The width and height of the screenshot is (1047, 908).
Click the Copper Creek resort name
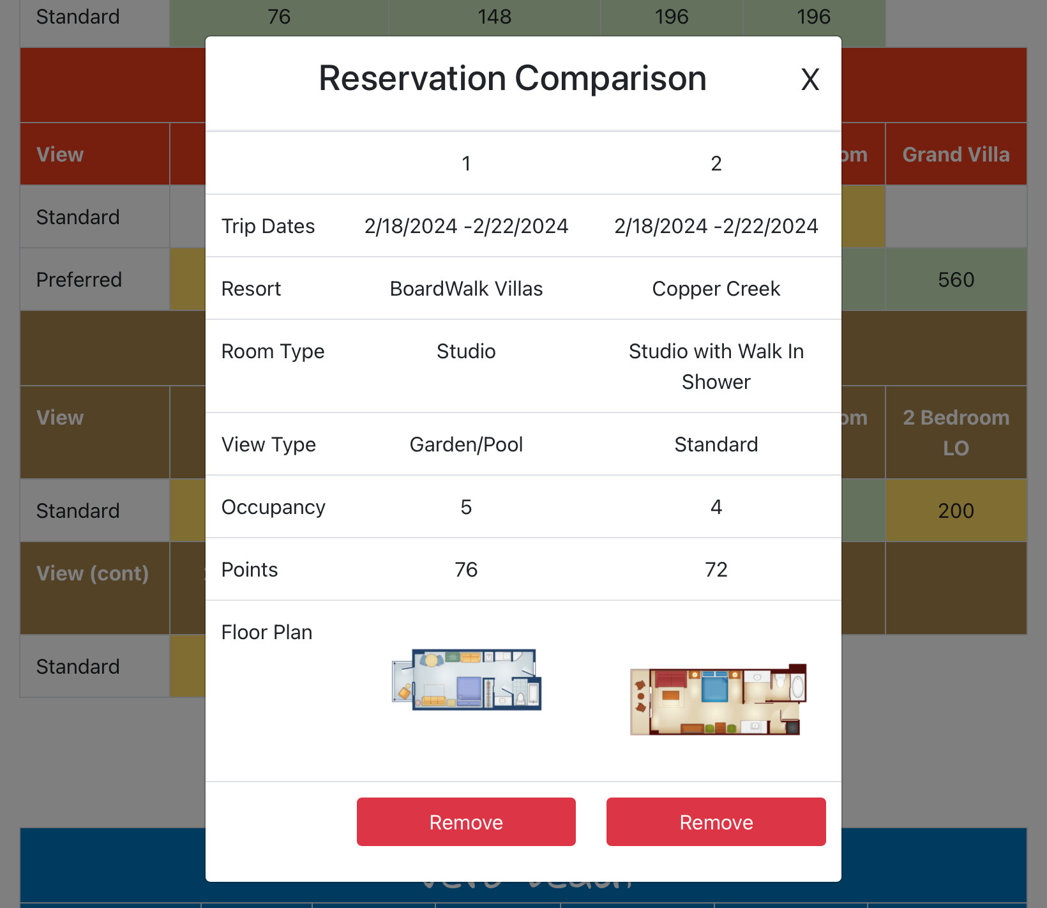click(716, 289)
